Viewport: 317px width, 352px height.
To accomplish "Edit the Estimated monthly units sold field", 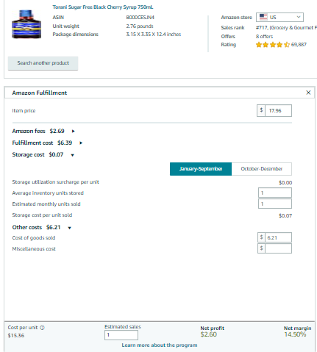I will click(x=275, y=204).
